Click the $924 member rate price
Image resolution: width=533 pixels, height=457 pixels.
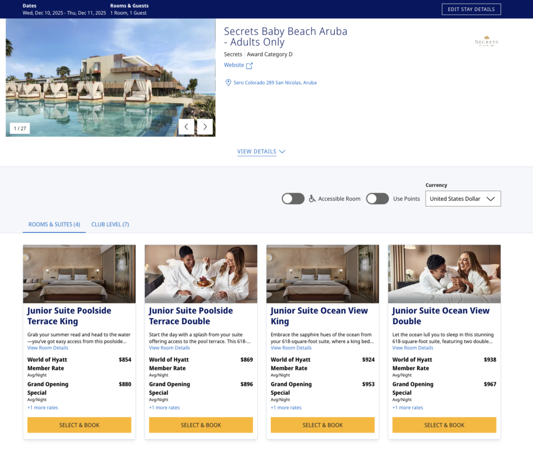[x=368, y=360]
